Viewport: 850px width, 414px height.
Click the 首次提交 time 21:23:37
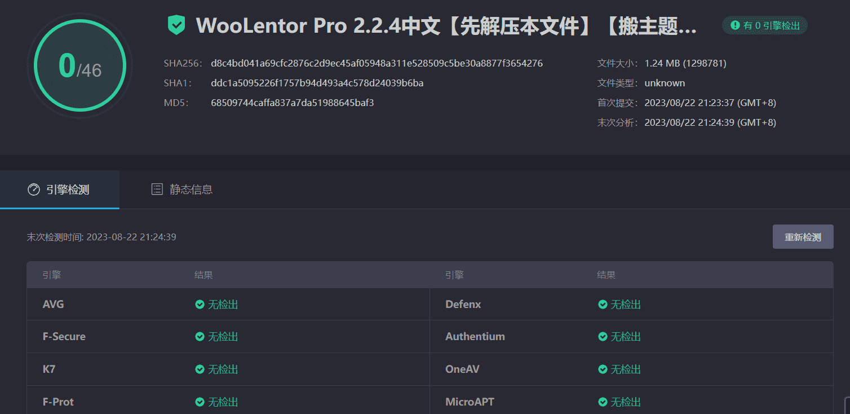pyautogui.click(x=710, y=103)
